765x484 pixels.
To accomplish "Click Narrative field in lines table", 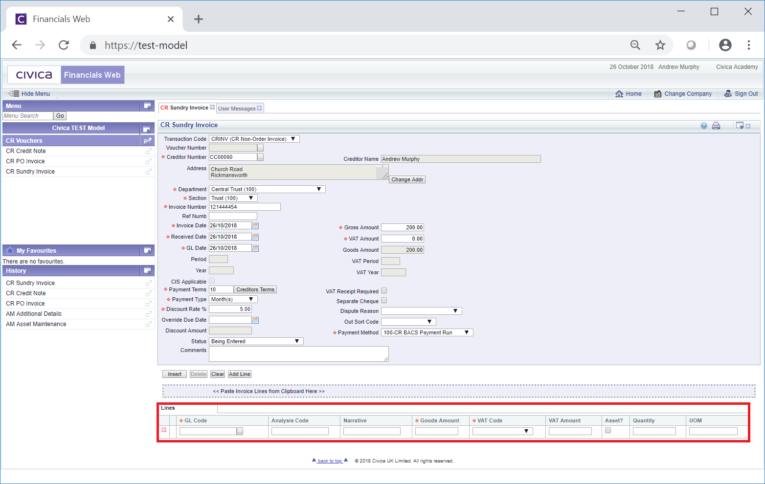I will [x=372, y=431].
